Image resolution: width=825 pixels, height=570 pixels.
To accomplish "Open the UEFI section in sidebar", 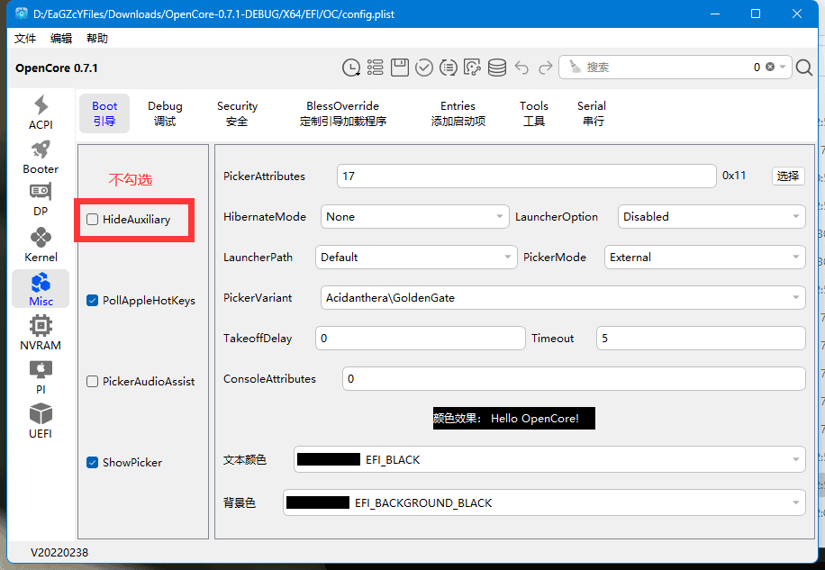I will point(41,421).
